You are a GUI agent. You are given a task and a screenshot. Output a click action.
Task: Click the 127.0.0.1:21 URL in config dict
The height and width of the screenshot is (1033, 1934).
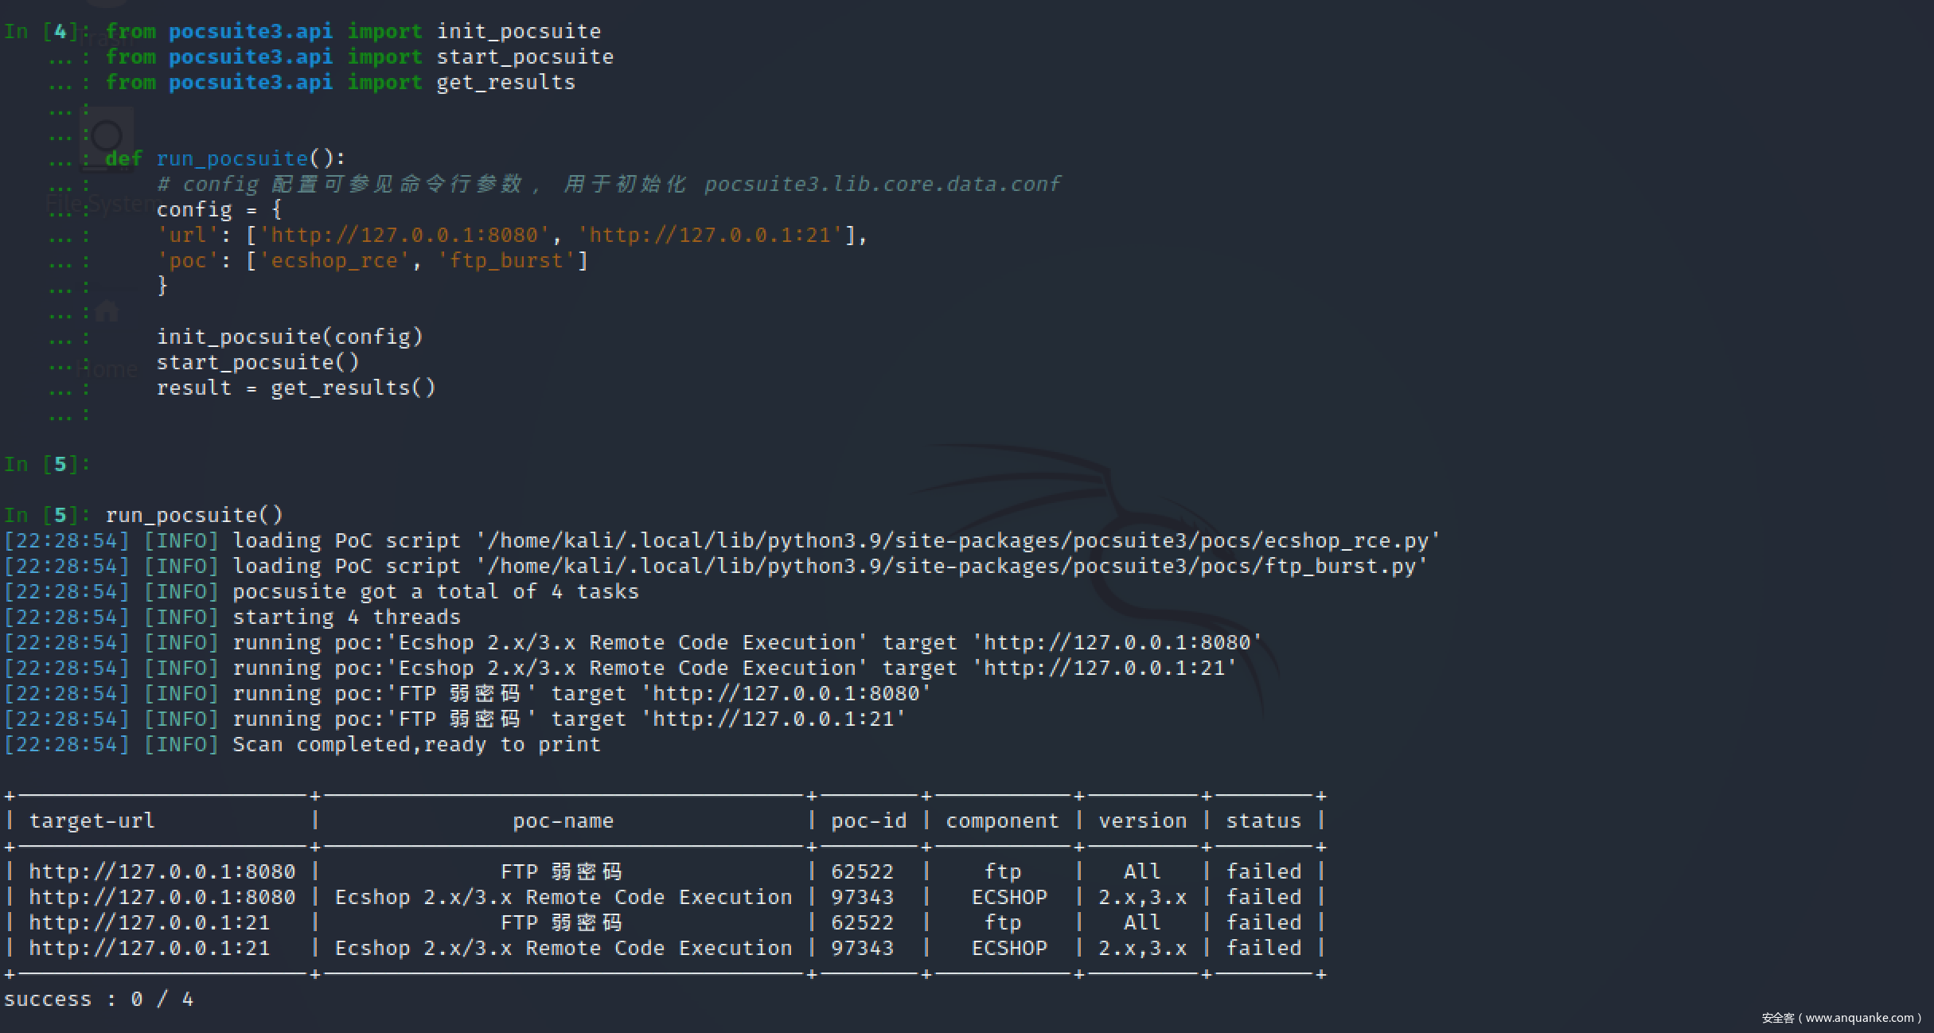[x=709, y=236]
